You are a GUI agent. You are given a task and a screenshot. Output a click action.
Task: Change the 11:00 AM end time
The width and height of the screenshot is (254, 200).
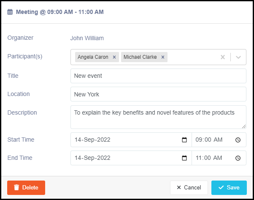209,158
